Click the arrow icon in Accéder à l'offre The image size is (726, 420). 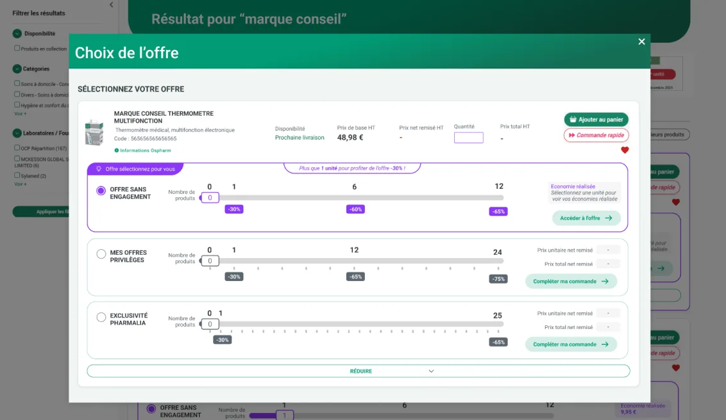[x=609, y=218]
